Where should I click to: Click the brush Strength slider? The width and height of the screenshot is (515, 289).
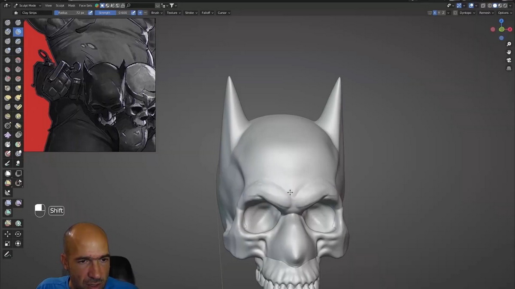(112, 13)
